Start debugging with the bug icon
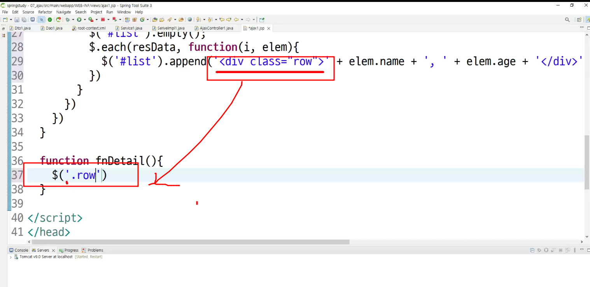 [68, 19]
